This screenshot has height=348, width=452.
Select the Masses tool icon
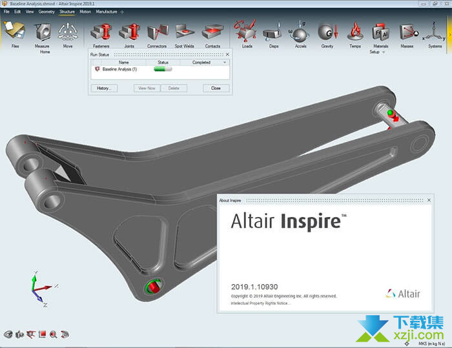click(409, 32)
